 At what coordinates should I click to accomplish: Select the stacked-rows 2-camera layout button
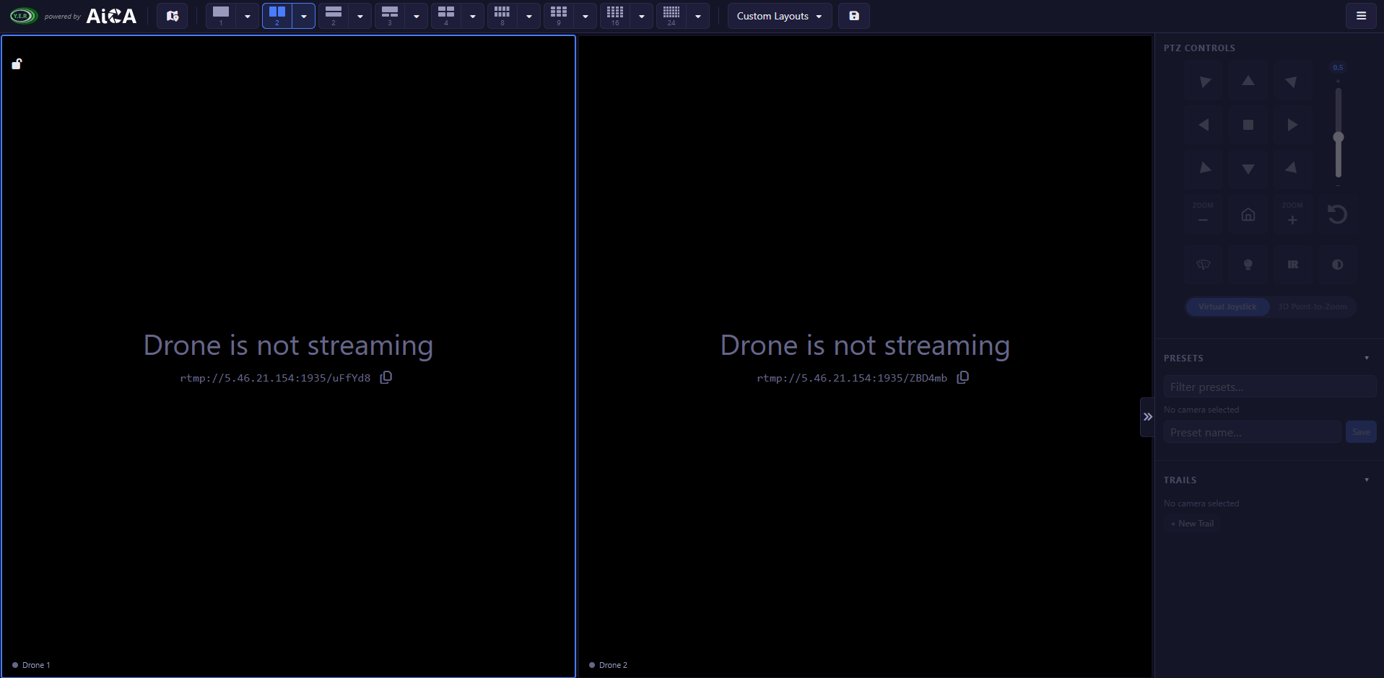tap(334, 16)
